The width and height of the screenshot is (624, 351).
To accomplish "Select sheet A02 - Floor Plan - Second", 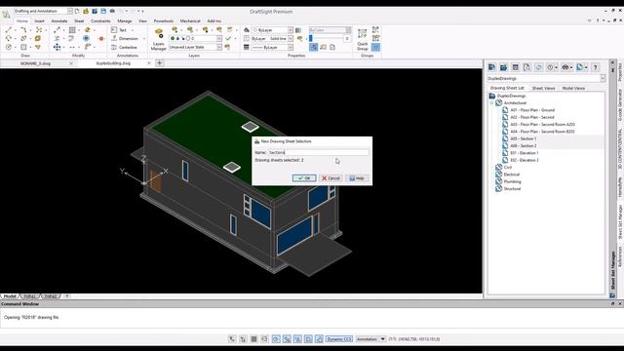I will 532,117.
